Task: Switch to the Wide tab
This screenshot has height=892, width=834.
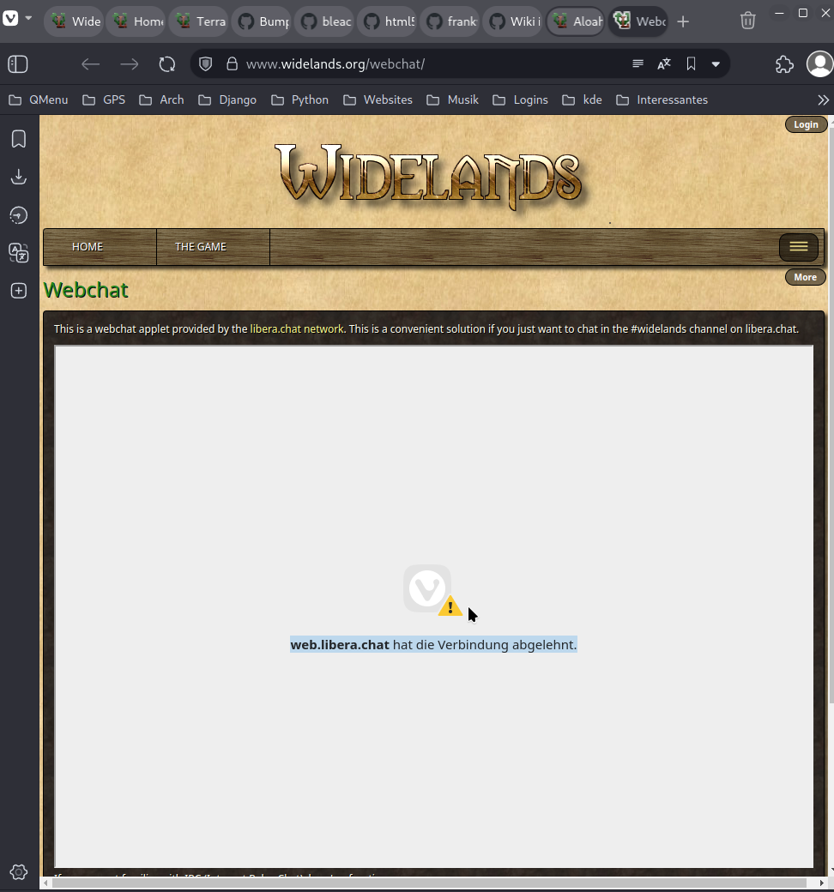Action: tap(74, 21)
